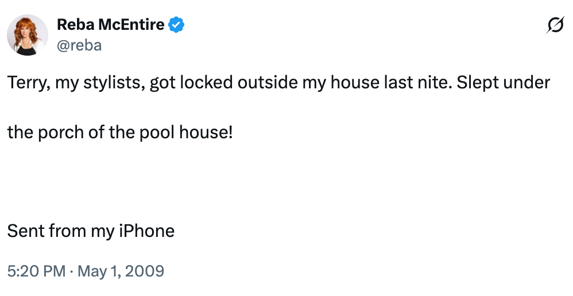Click the "Sent from my iPhone" line
Screen dimensions: 573x296
pos(91,231)
